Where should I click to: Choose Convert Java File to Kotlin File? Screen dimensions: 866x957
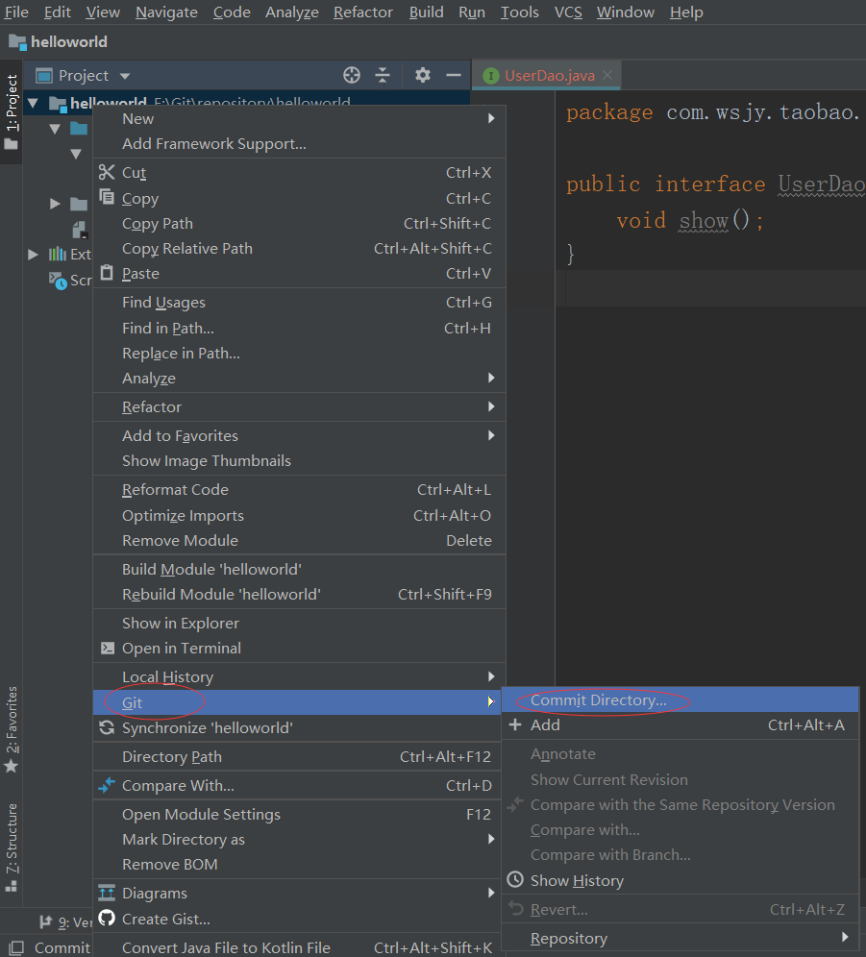[299, 947]
